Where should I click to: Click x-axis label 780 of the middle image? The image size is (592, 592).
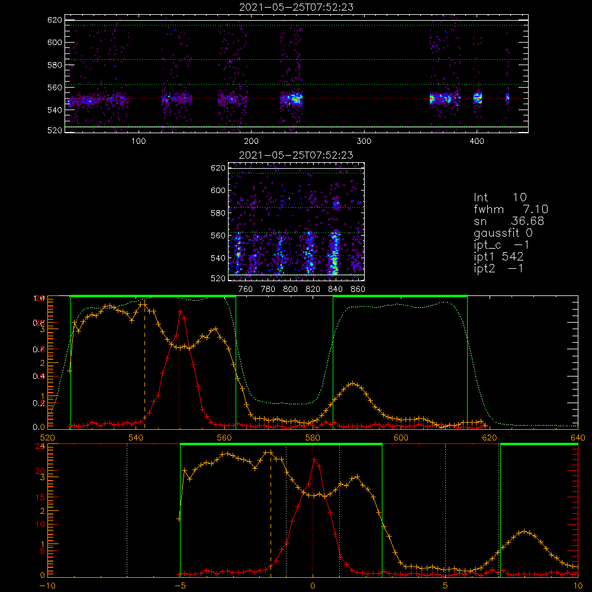tap(268, 289)
